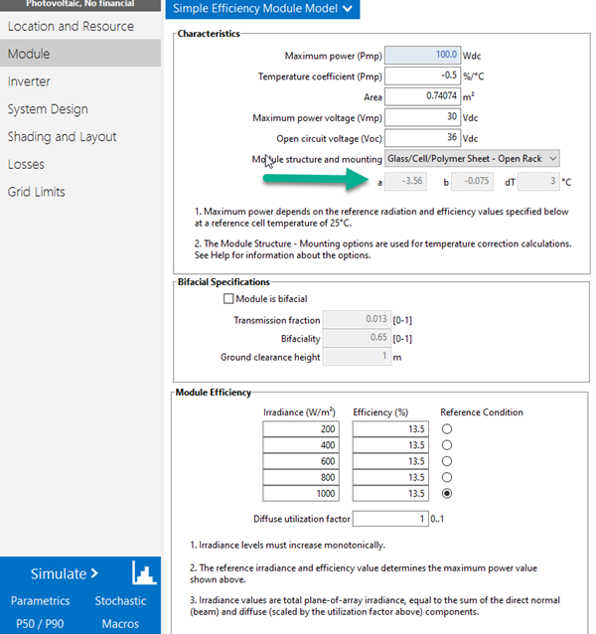Navigate to the Losses section
The width and height of the screenshot is (596, 634).
(x=26, y=164)
